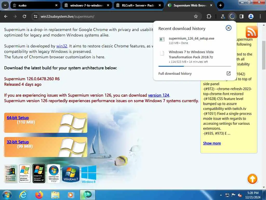Click the Windows 2000 Professional badge
This screenshot has height=200, width=266.
click(x=11, y=174)
